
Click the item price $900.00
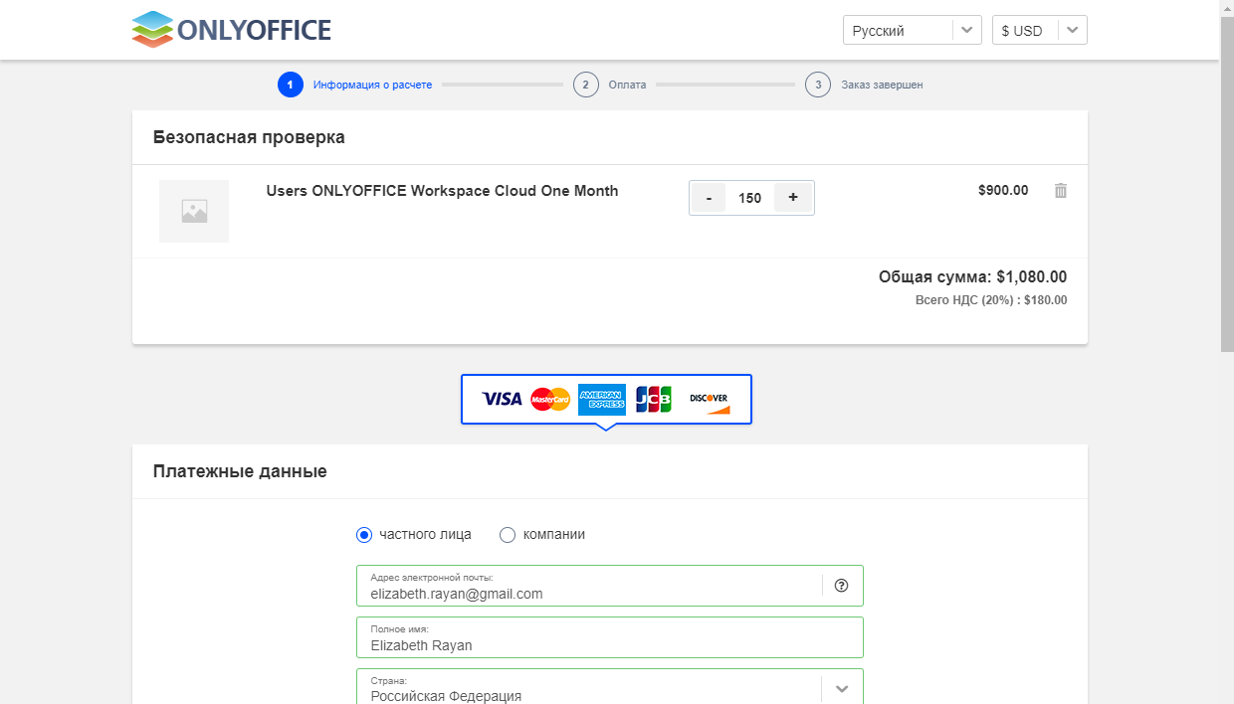click(1003, 190)
